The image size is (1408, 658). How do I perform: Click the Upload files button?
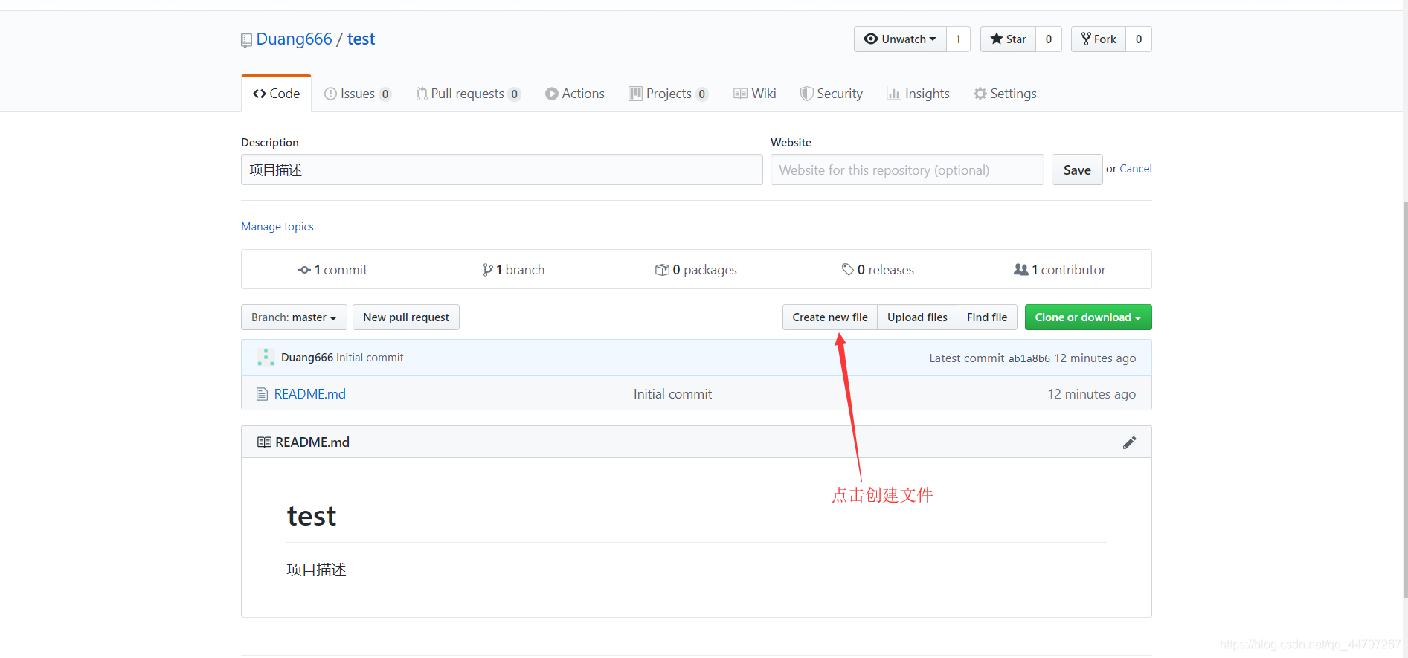click(x=917, y=317)
